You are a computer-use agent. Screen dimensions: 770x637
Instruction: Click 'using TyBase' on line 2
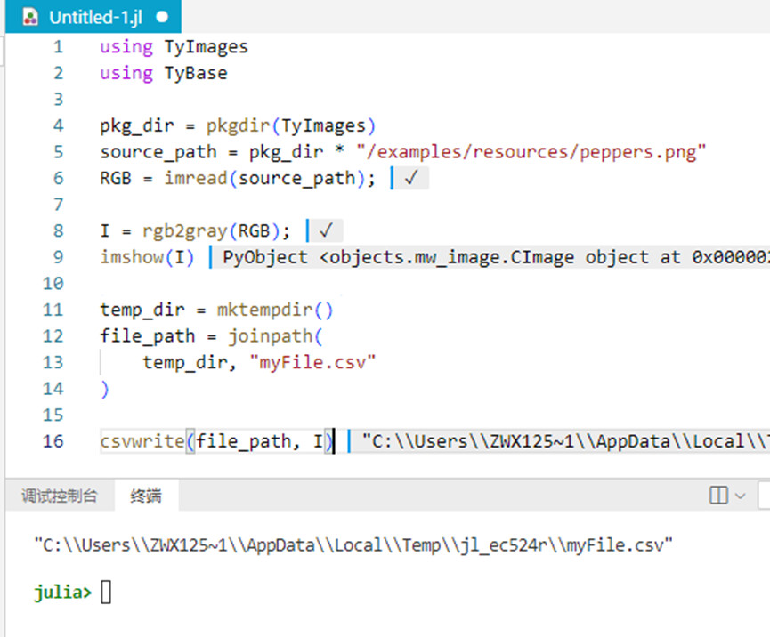click(x=164, y=73)
